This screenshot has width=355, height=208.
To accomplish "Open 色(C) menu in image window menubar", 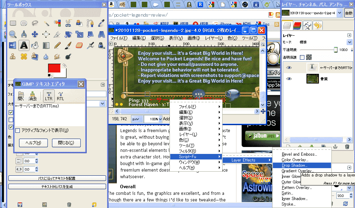I will tap(232, 38).
